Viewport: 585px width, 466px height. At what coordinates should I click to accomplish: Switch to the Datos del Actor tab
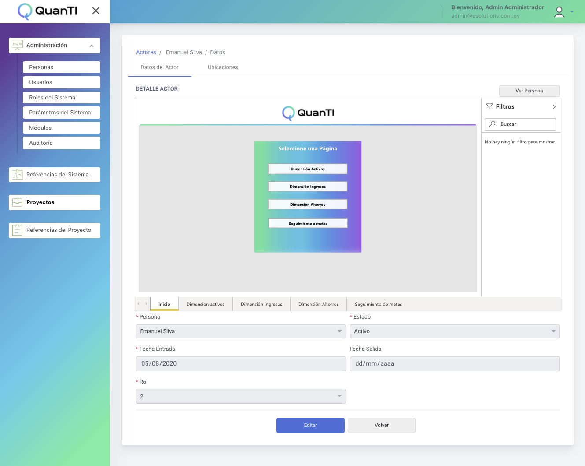(160, 67)
